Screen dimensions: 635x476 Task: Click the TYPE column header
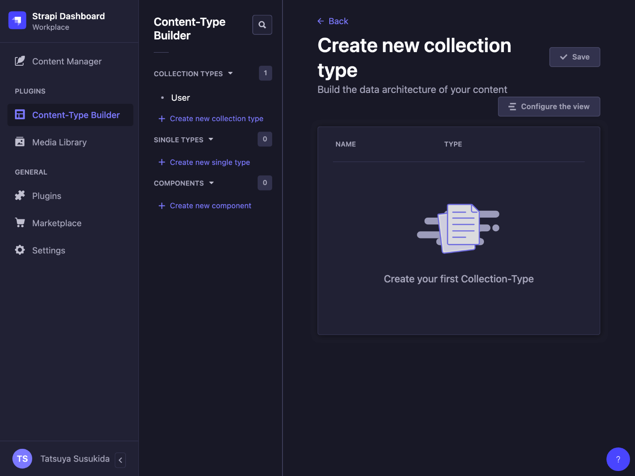pyautogui.click(x=453, y=144)
